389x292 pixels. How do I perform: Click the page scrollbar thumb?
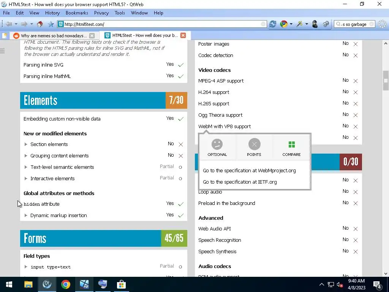386,81
